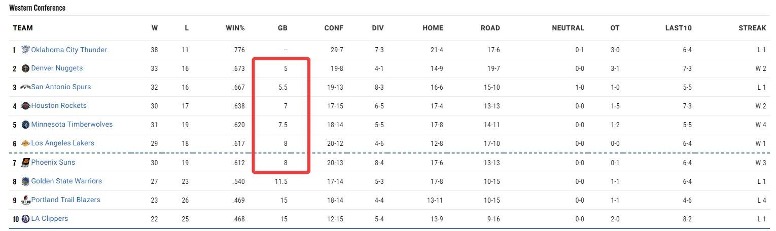Open the Minnesota Timberwolves team link

(x=72, y=125)
